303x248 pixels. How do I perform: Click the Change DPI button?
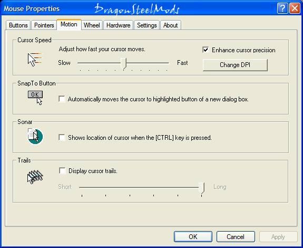tap(235, 65)
